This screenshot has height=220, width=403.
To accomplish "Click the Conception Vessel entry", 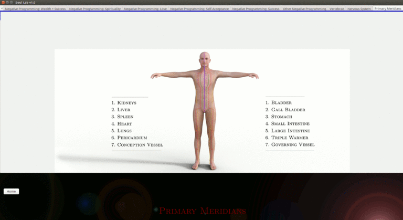I will [137, 145].
